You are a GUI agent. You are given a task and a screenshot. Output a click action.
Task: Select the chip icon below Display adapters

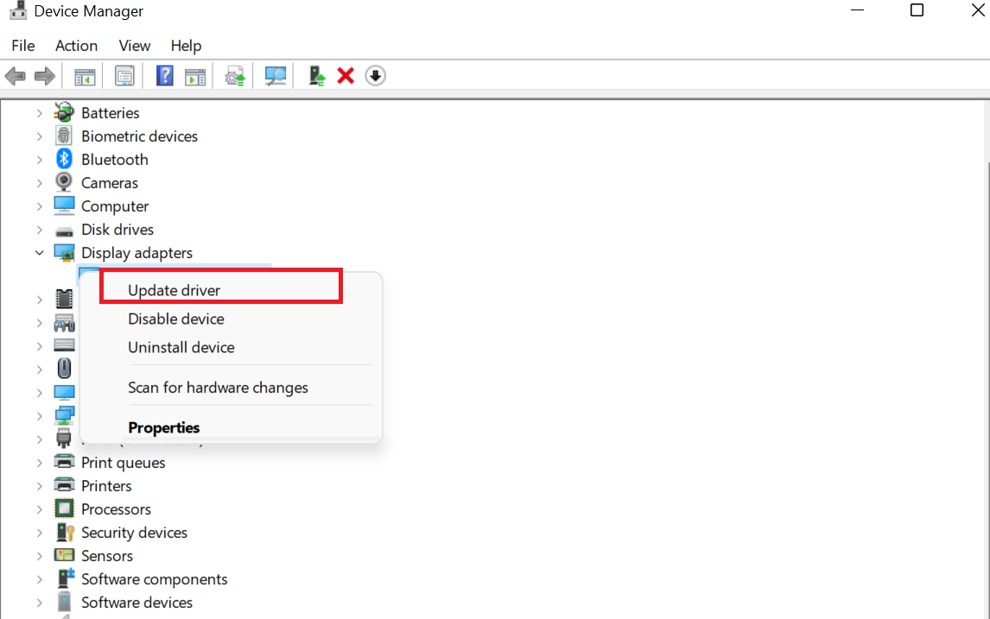coord(64,299)
